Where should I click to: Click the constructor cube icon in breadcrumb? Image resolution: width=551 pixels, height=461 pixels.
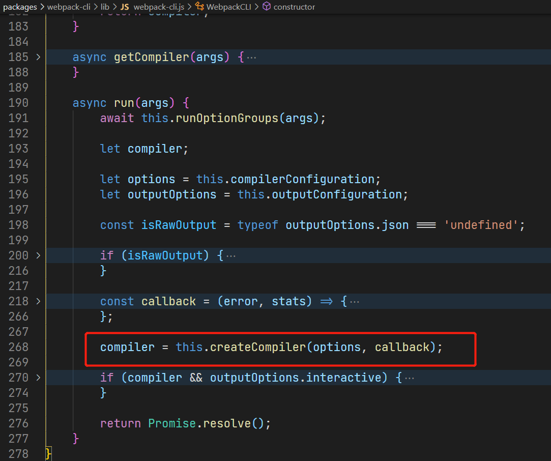point(267,7)
